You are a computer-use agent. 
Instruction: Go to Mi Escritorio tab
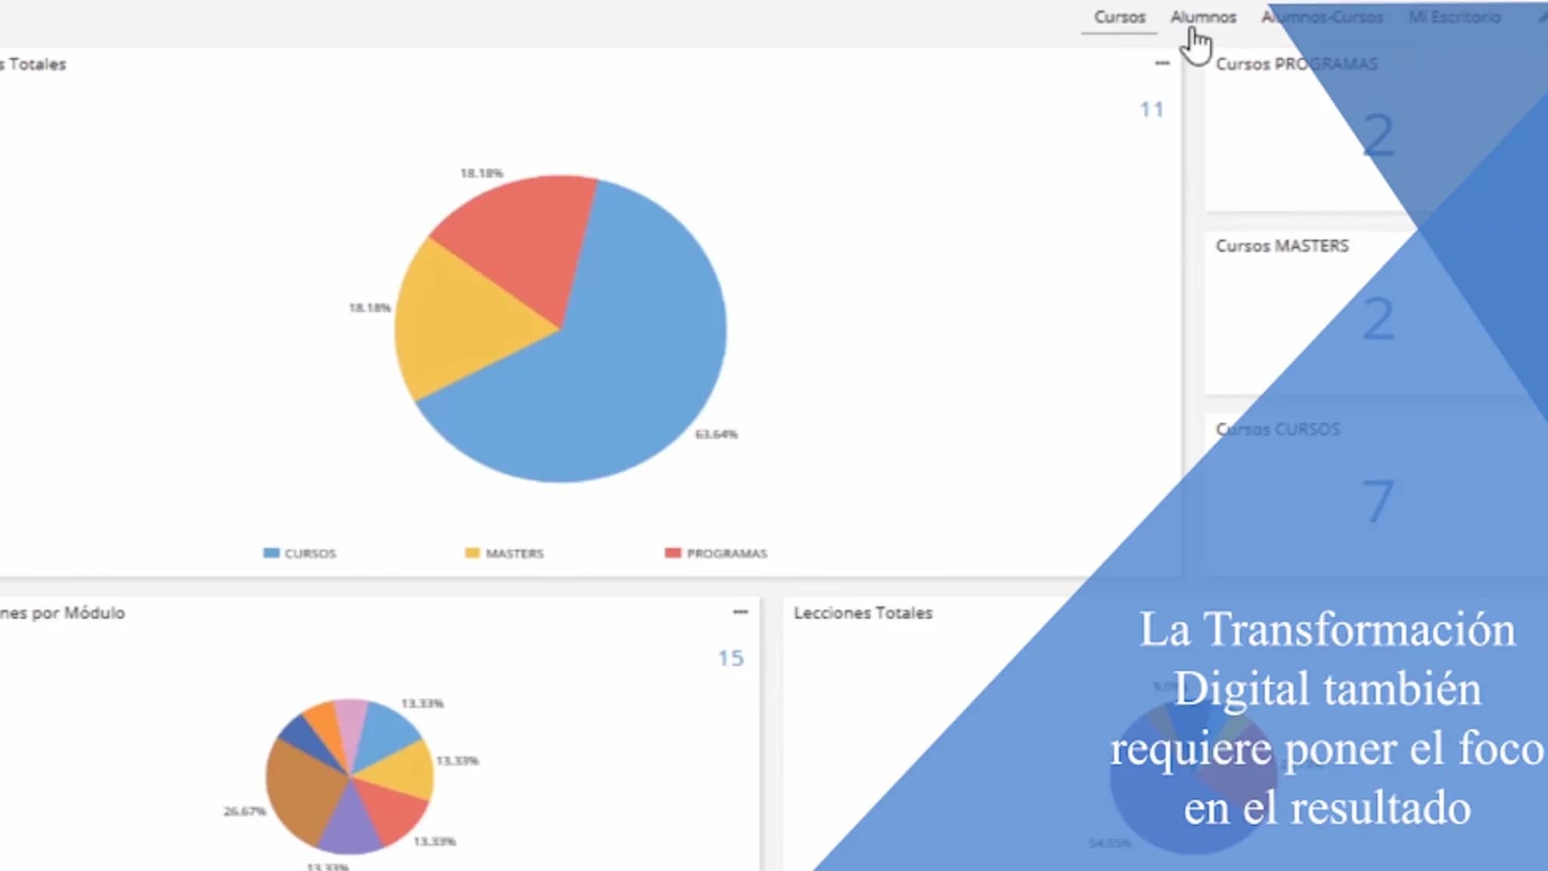click(1454, 17)
